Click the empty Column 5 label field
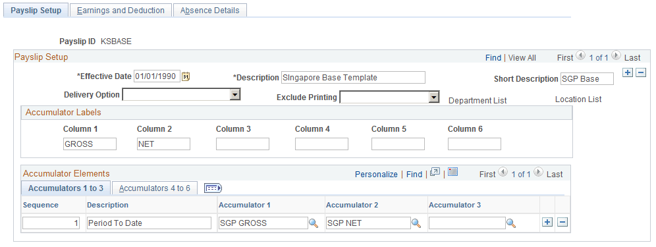 pos(398,144)
